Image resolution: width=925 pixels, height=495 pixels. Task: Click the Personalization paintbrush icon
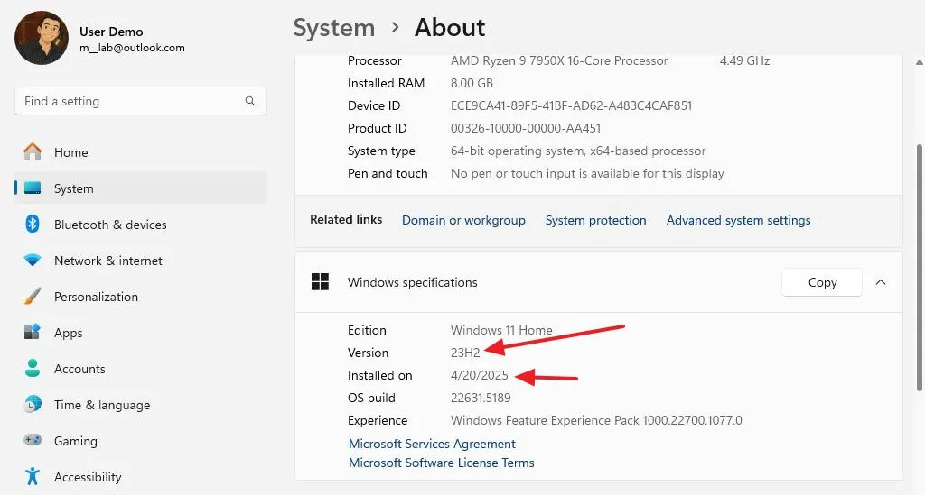pos(33,296)
